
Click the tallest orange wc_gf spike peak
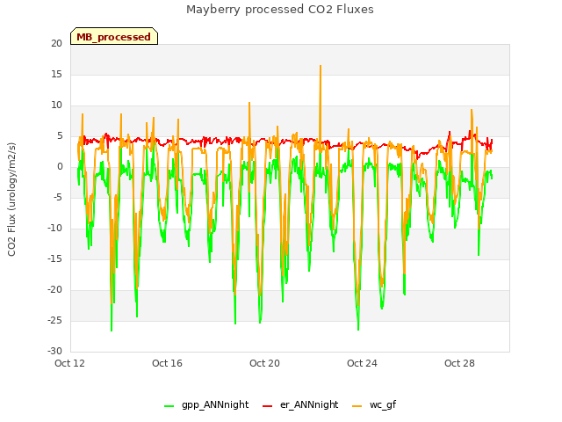point(321,66)
